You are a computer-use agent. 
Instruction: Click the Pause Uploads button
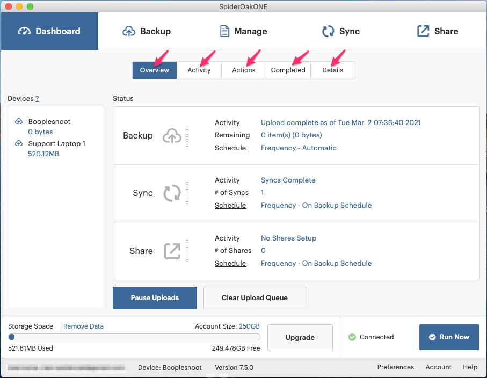(155, 298)
